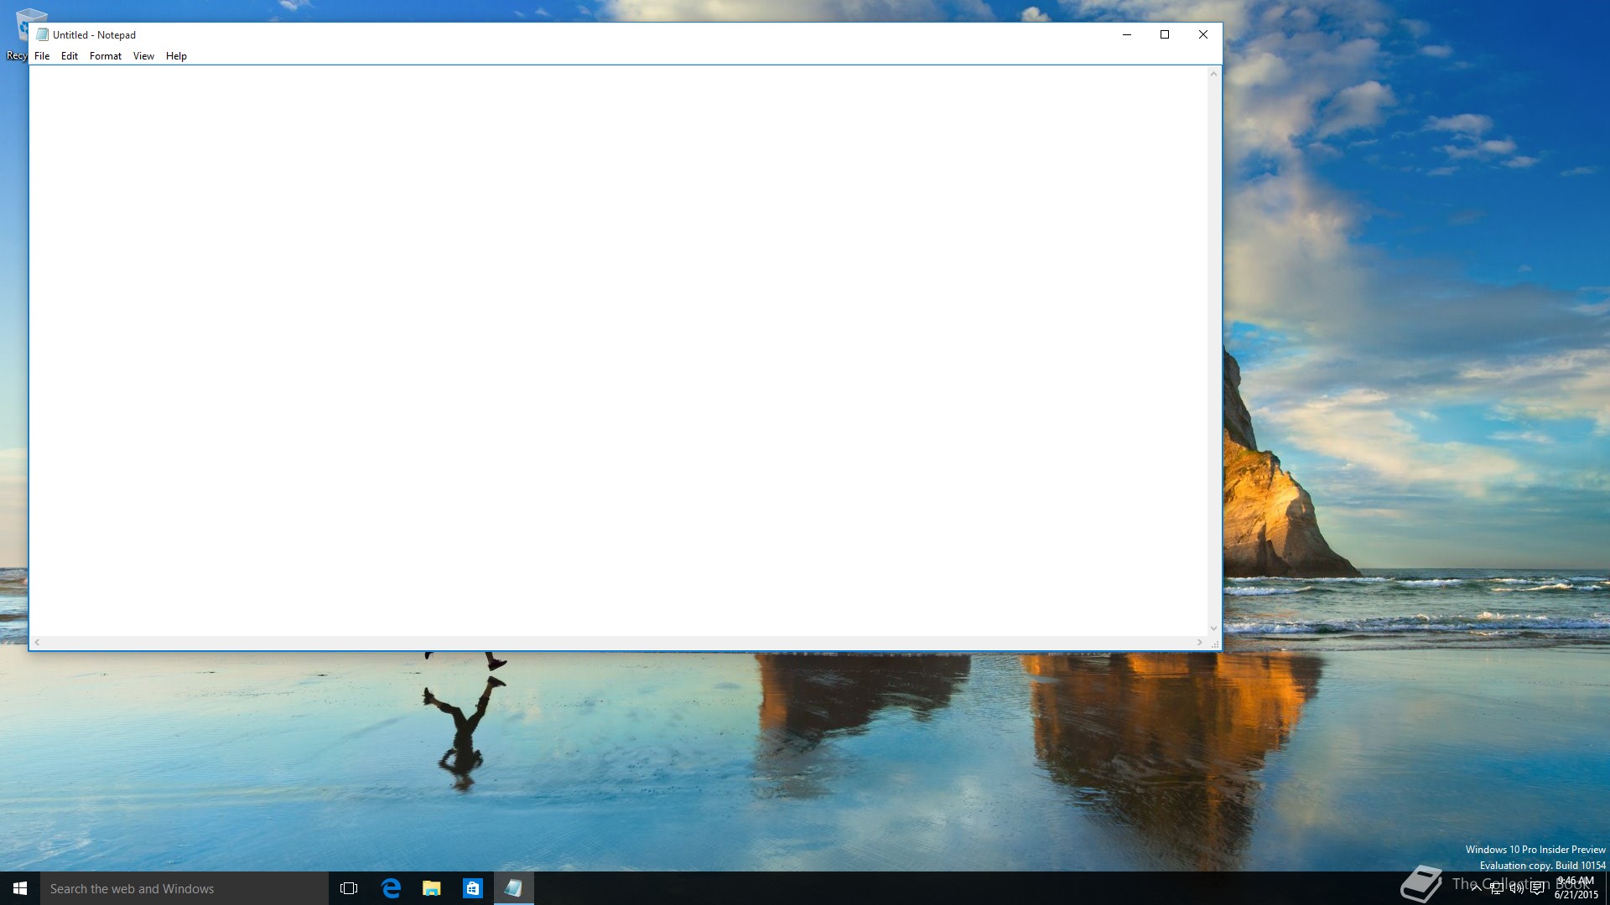Click the taskbar clock and date
Screen dimensions: 1610x905
(1576, 888)
